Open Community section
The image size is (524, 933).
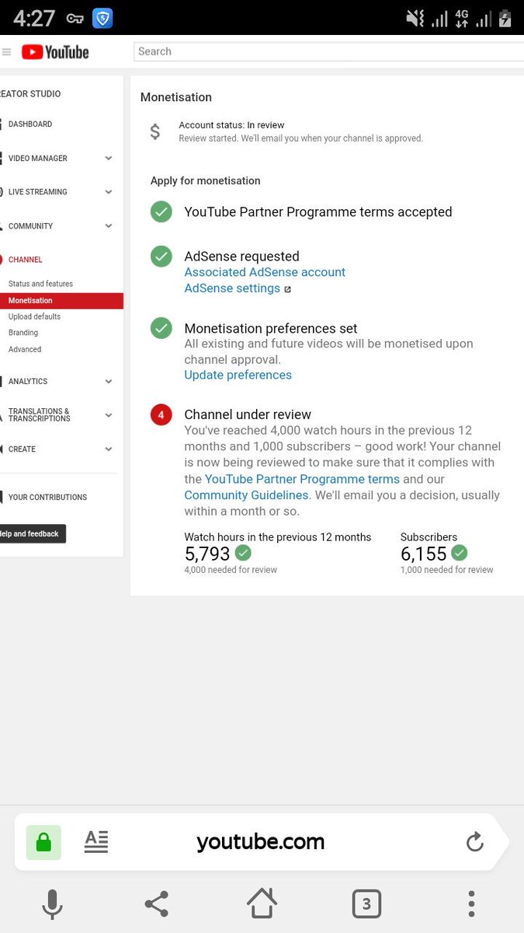[31, 226]
